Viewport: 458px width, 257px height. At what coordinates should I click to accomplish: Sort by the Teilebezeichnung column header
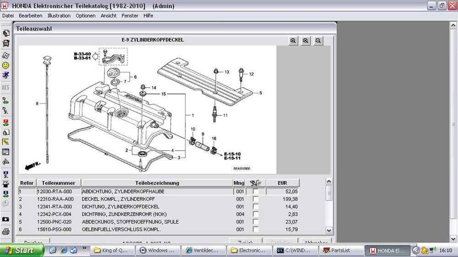[x=157, y=183]
